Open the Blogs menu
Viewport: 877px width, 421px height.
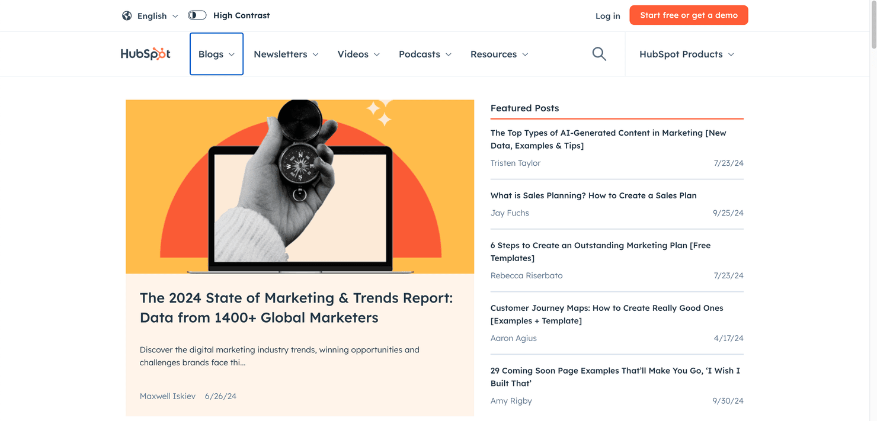(x=216, y=54)
